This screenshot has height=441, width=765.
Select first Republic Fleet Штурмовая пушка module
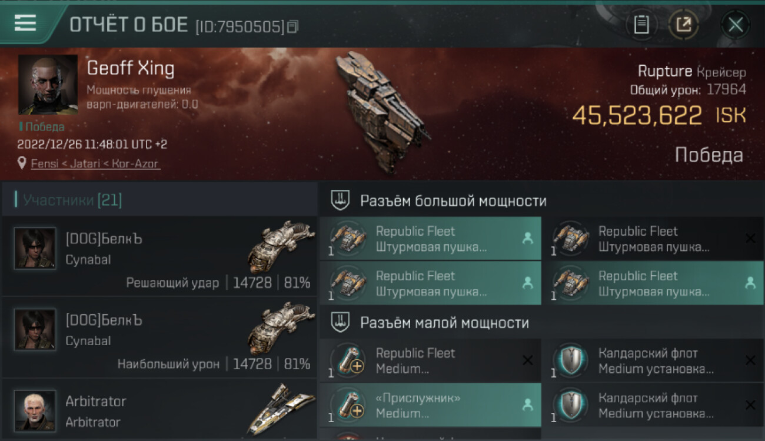pyautogui.click(x=430, y=239)
